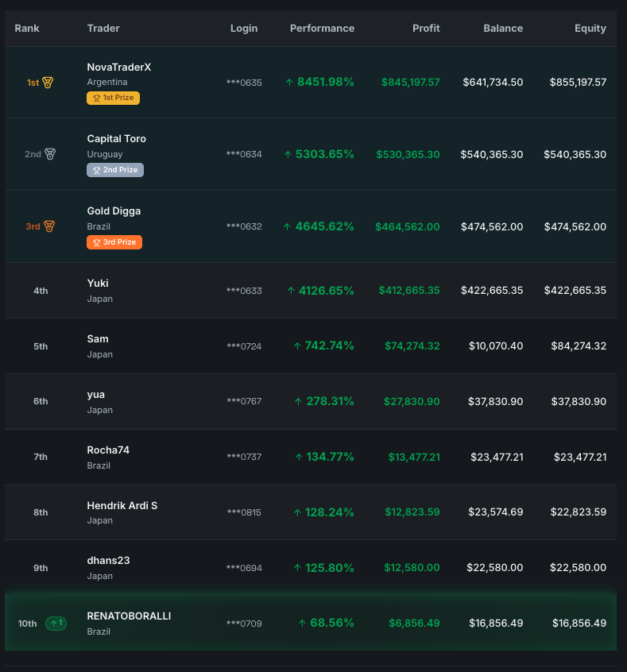Click equity value $84,274.32
The height and width of the screenshot is (672, 627).
579,346
